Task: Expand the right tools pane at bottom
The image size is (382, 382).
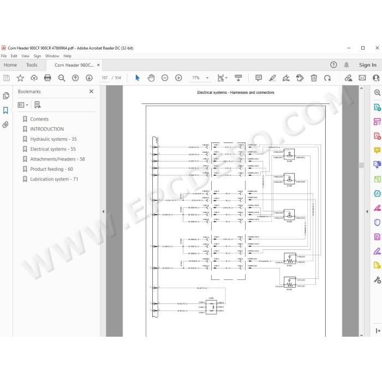Action: point(378,331)
